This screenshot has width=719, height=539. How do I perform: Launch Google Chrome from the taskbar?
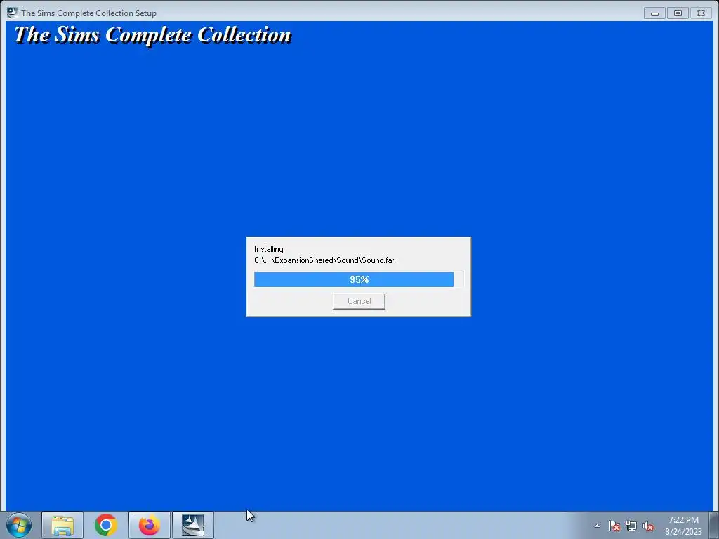tap(106, 525)
